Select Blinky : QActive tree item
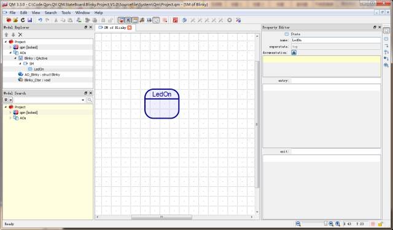The width and height of the screenshot is (393, 230). (x=36, y=58)
